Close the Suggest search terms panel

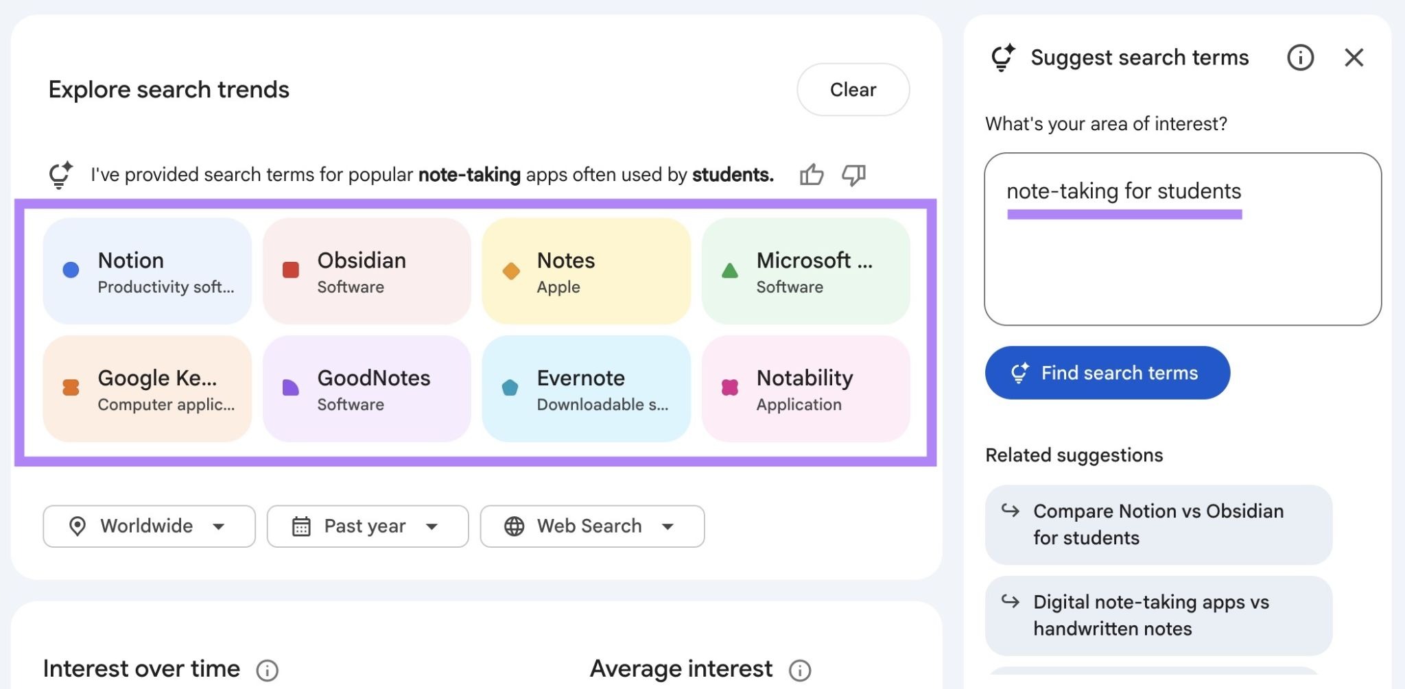coord(1354,58)
